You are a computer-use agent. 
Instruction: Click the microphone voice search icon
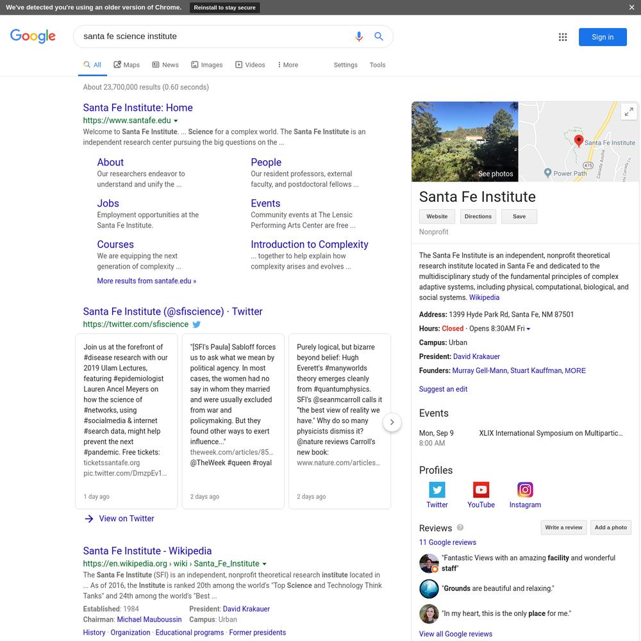coord(358,37)
